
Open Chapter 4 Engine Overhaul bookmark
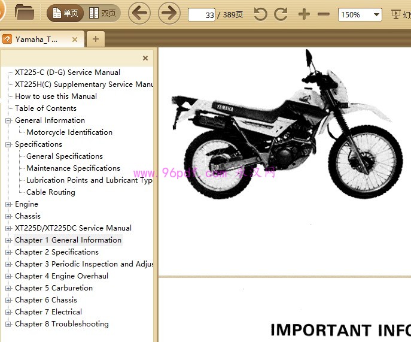[62, 276]
